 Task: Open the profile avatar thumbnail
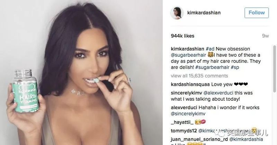tap(177, 13)
